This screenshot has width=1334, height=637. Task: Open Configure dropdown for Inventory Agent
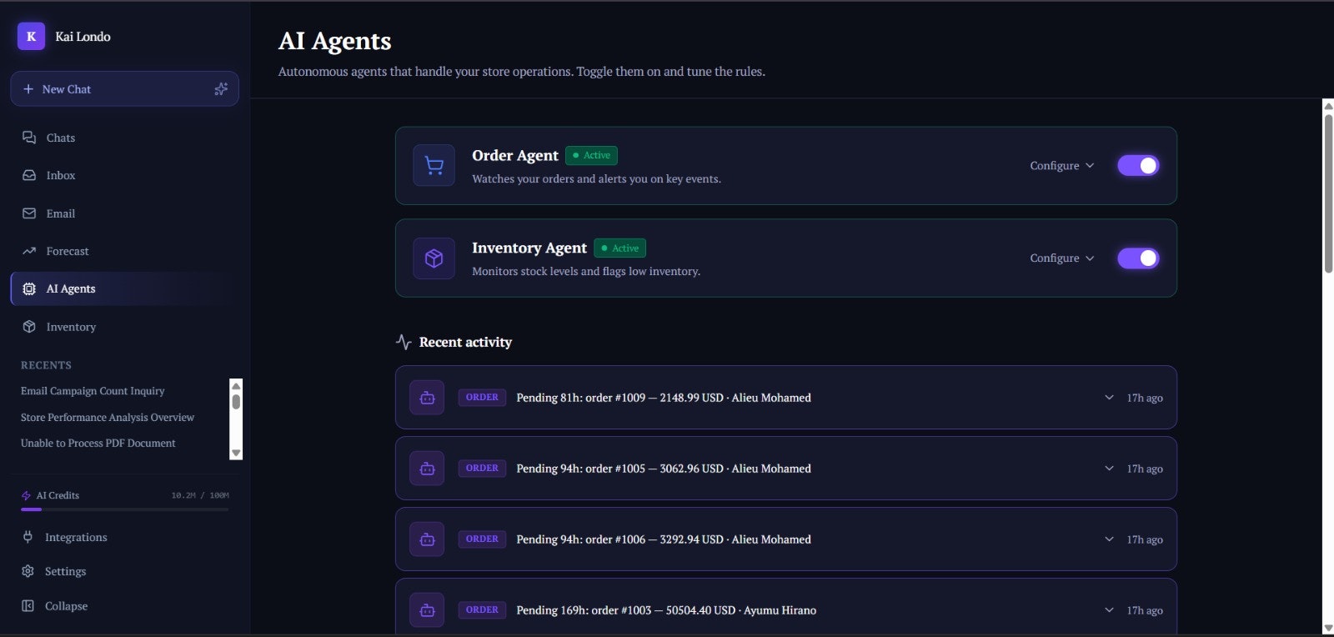[x=1061, y=258]
